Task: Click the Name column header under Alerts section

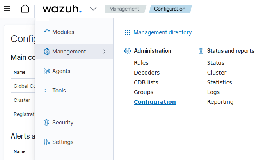Action: pos(20,151)
